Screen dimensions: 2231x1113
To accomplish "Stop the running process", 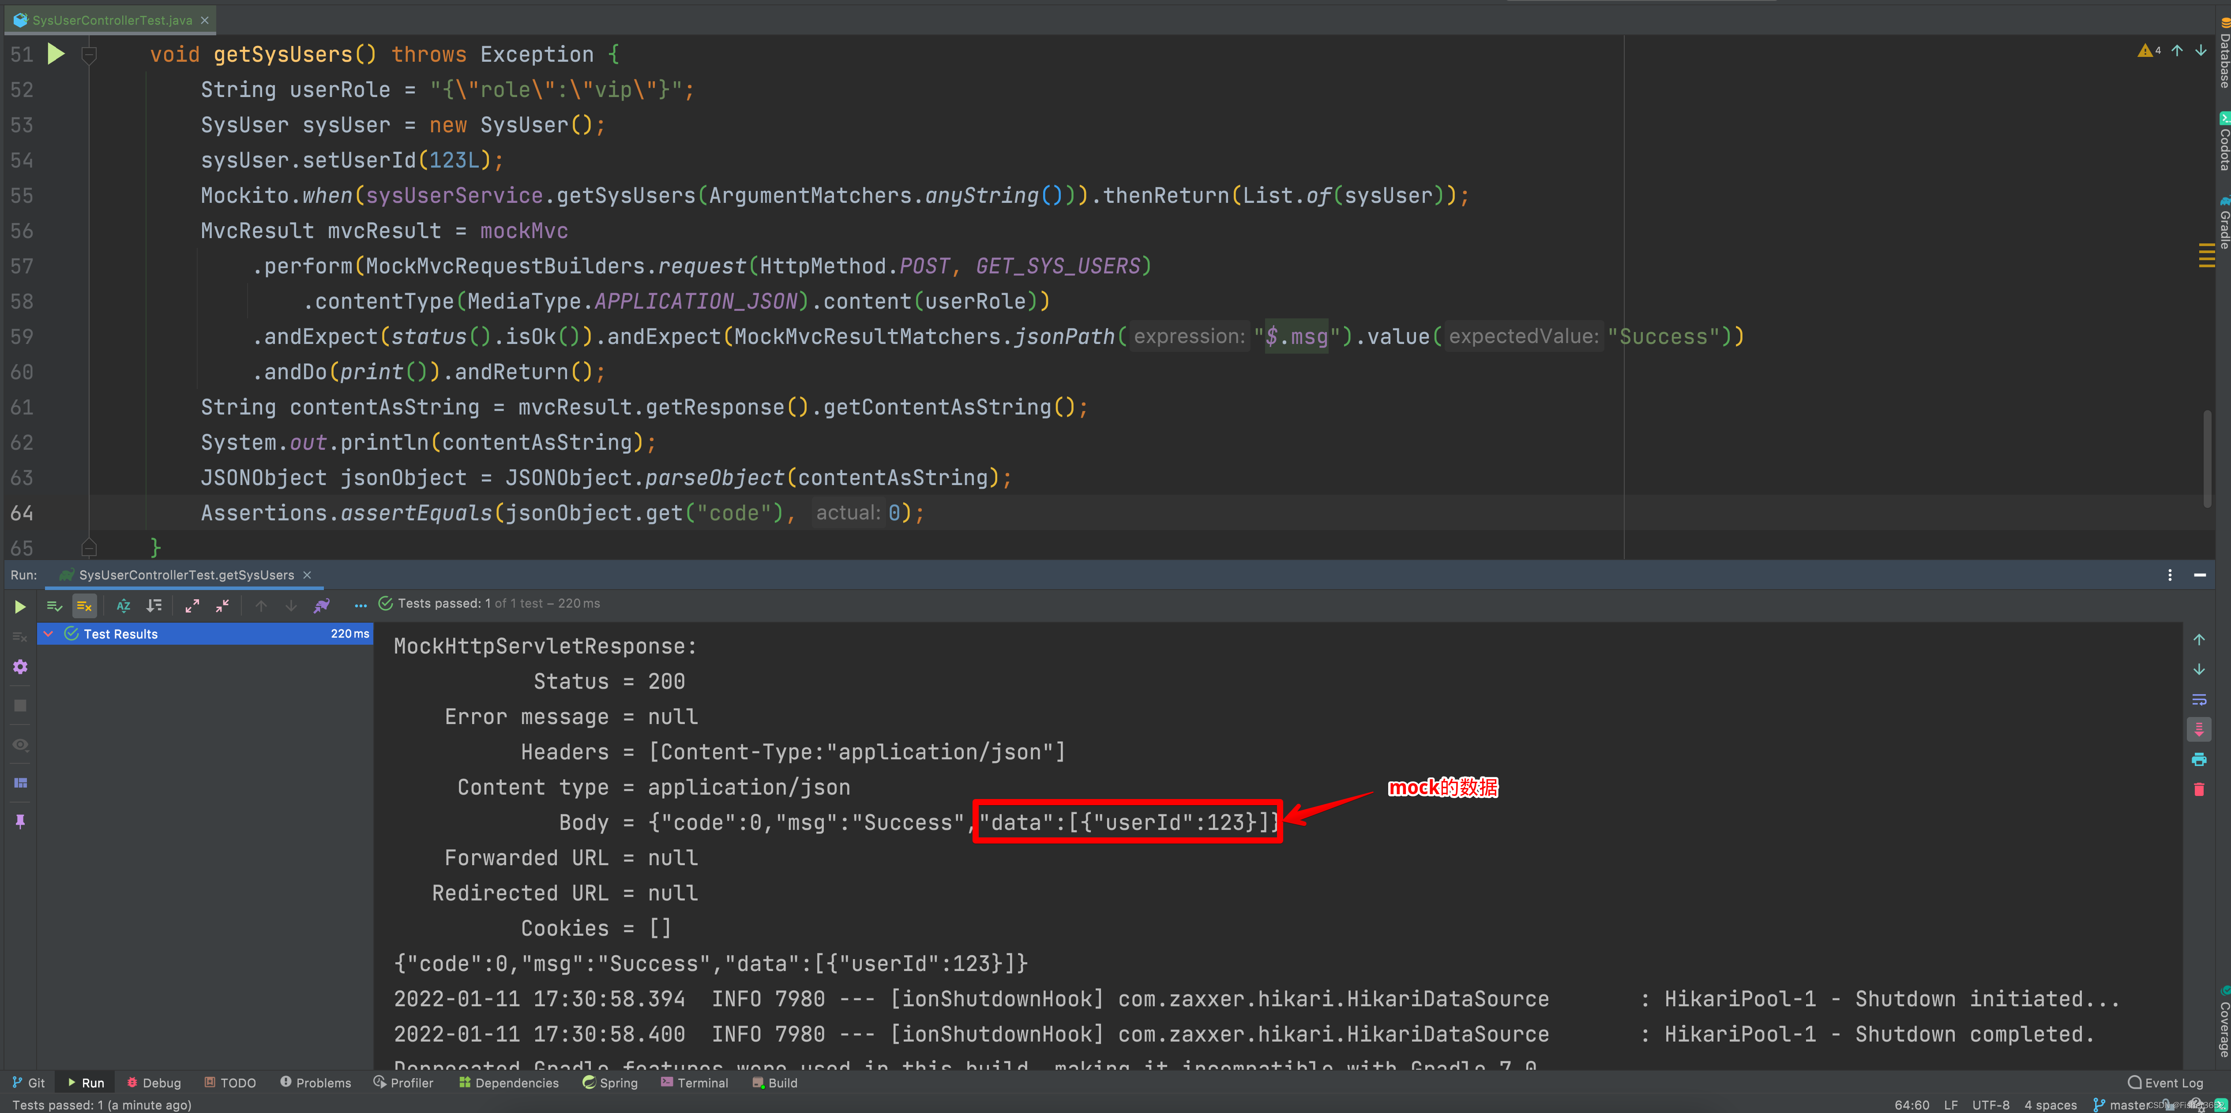I will pyautogui.click(x=20, y=706).
